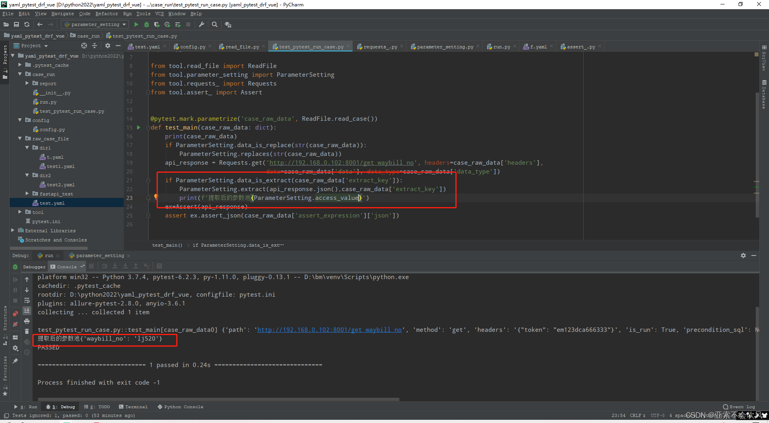Open the run configuration dropdown parameter_setting
This screenshot has height=423, width=769.
[x=95, y=24]
